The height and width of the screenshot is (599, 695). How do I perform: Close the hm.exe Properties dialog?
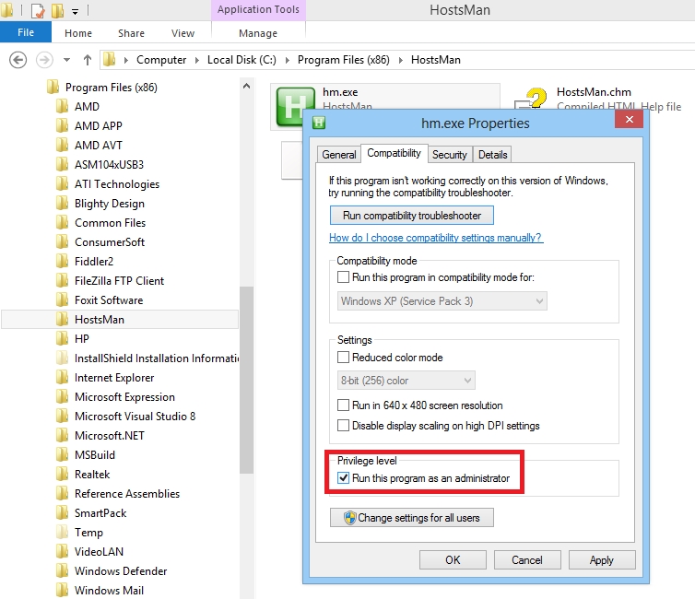(629, 119)
